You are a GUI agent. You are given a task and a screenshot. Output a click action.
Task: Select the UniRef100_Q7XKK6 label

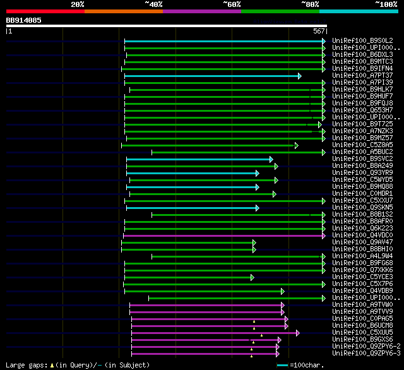pos(362,270)
